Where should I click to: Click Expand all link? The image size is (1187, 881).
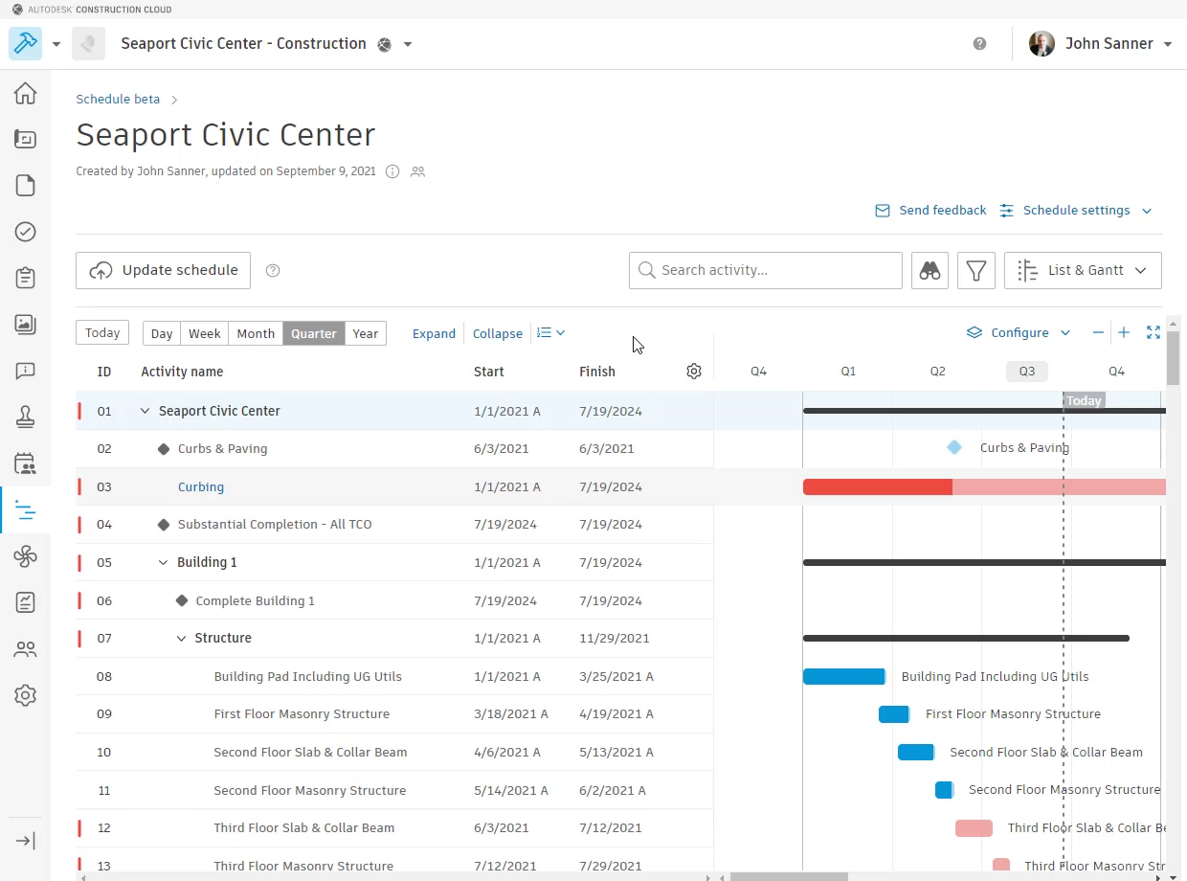(x=434, y=333)
